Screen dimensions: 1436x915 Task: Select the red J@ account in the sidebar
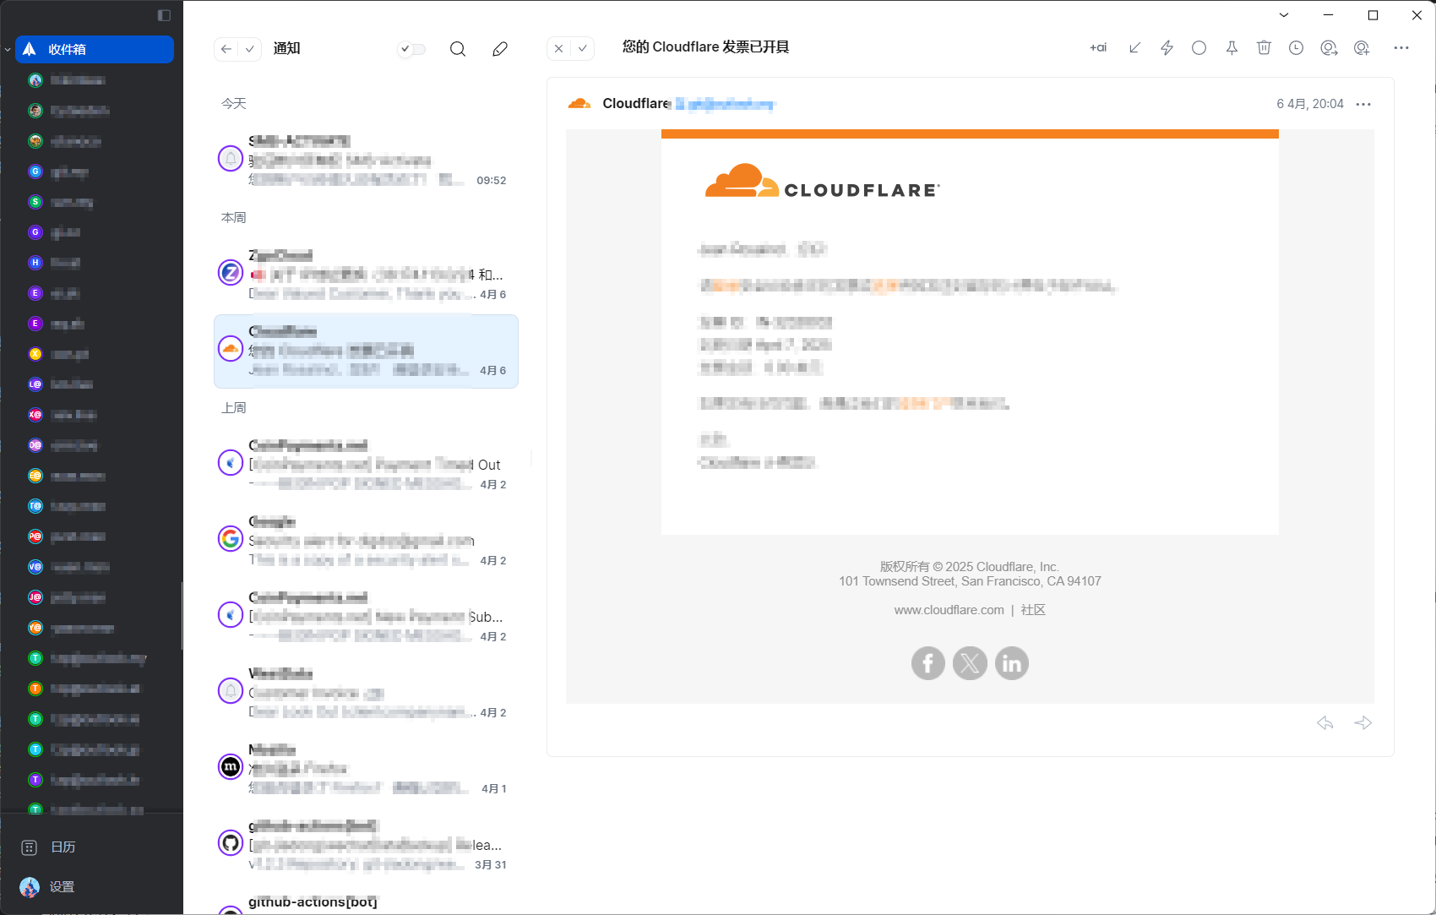pos(35,597)
